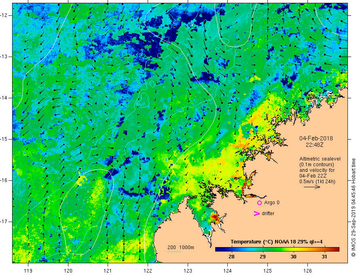Click latitude axis label -17
The width and height of the screenshot is (356, 275).
click(x=4, y=222)
